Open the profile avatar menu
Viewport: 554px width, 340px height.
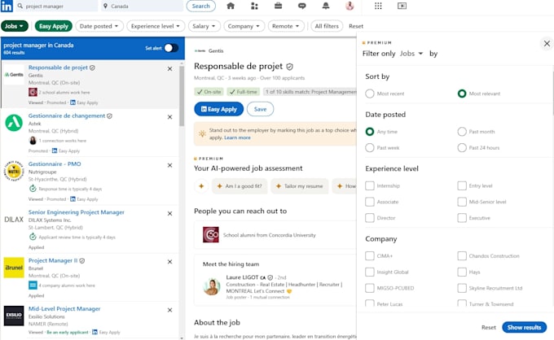(x=350, y=6)
